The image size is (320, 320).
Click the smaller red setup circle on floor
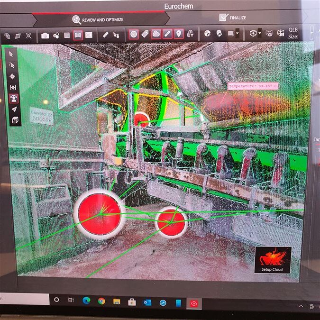pos(171,222)
